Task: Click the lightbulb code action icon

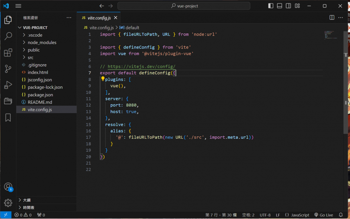Action: pyautogui.click(x=103, y=79)
